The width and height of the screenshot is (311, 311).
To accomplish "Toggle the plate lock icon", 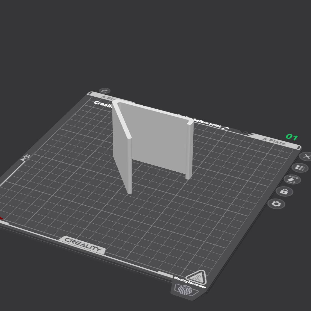I will [x=284, y=191].
